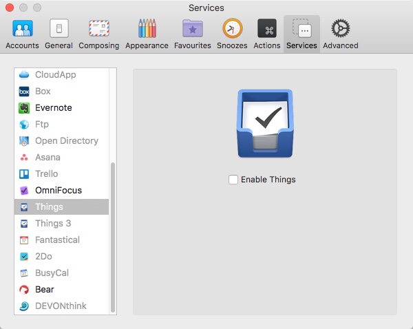Click the services list scrollbar thumb
Viewport: 413px width, 329px height.
point(113,237)
